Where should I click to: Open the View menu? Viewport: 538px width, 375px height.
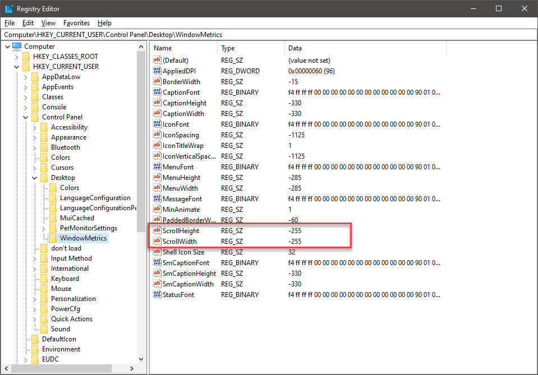(48, 23)
